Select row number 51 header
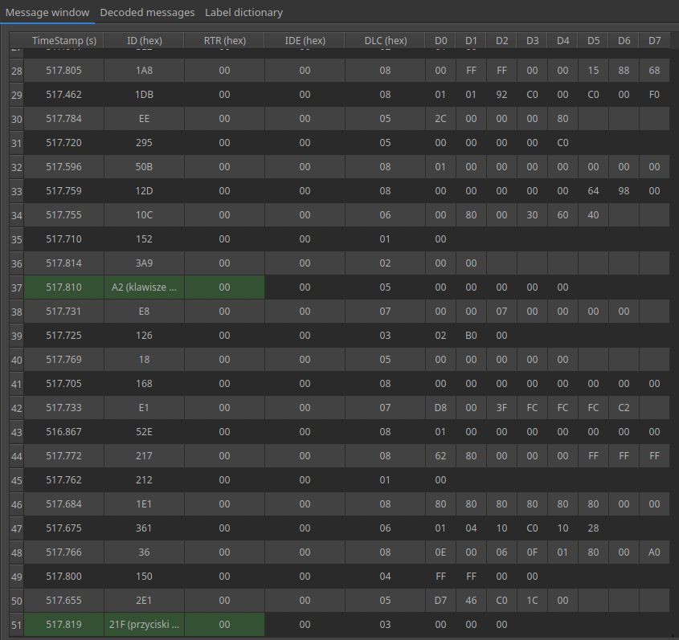The width and height of the screenshot is (679, 640). (x=16, y=625)
